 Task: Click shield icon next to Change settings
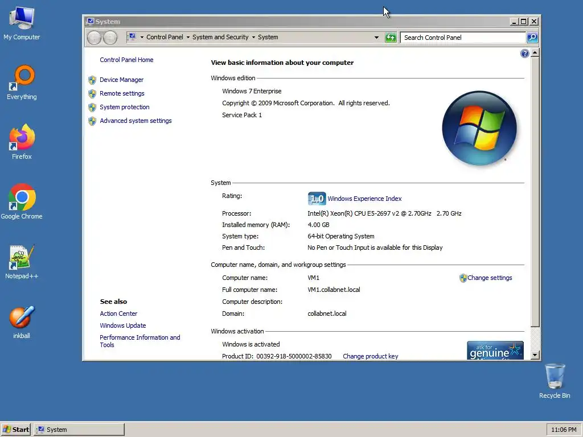pyautogui.click(x=463, y=278)
